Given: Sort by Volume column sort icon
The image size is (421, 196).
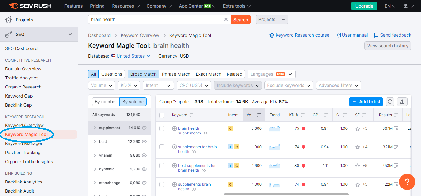Looking at the screenshot, I should pyautogui.click(x=259, y=115).
